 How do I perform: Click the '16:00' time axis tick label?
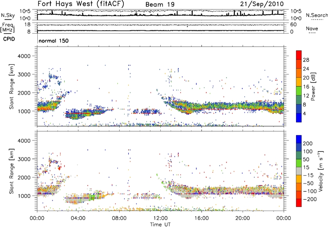(x=201, y=218)
